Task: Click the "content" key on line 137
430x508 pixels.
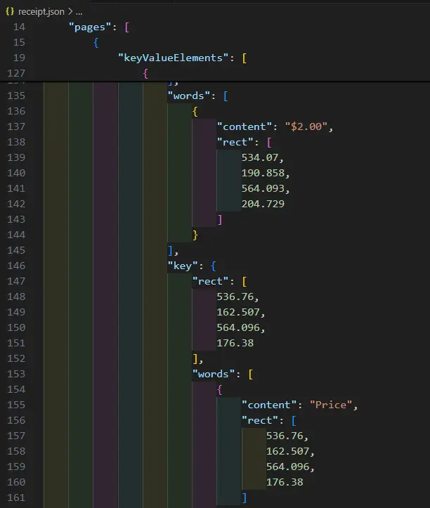Action: (x=244, y=126)
